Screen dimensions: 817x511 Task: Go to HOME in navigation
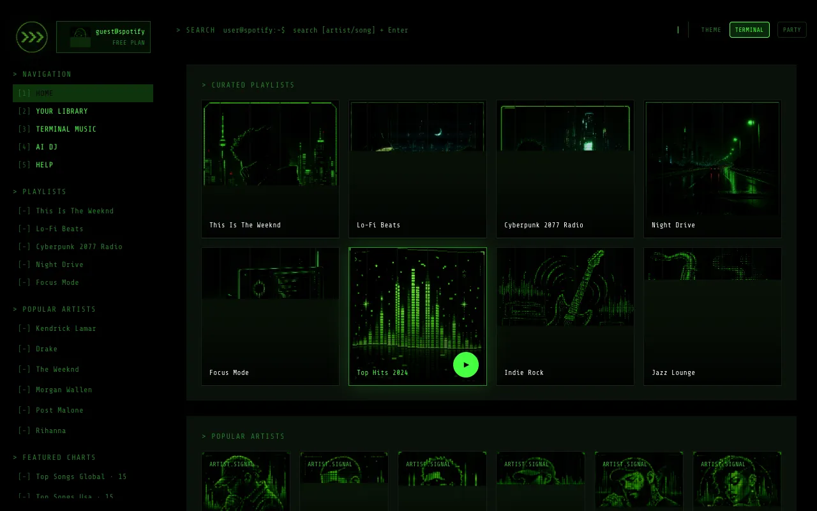[x=83, y=93]
